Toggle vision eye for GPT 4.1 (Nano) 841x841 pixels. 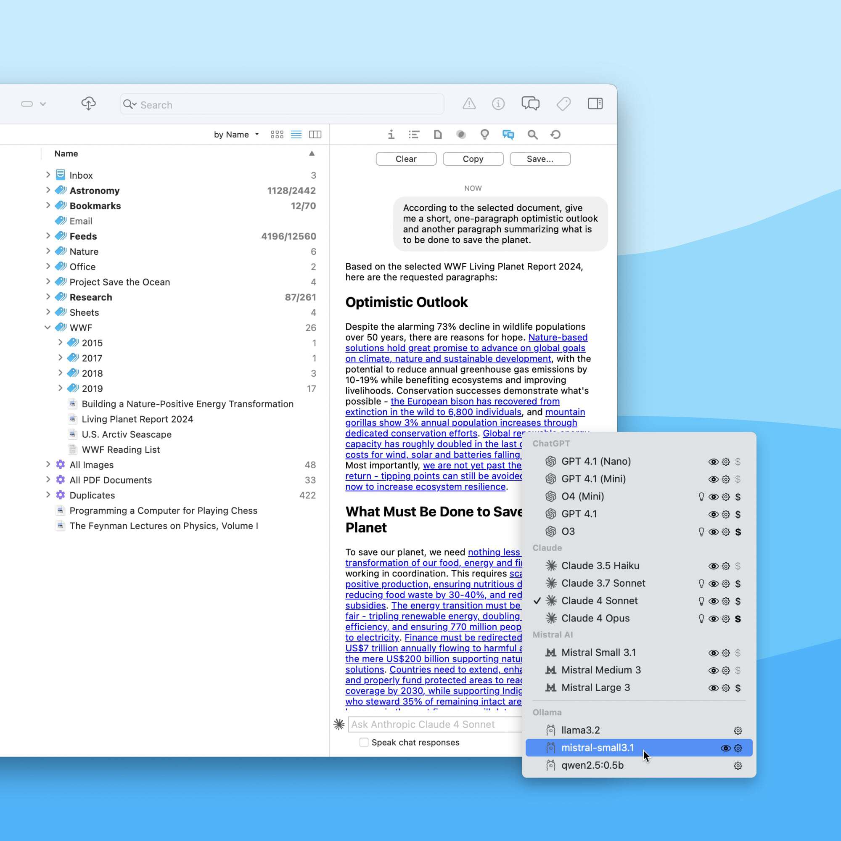713,462
